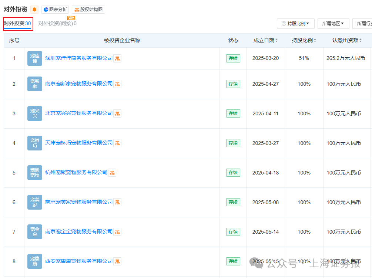Open equity structure icon for 南京宠新家宠物服务有限公司
This screenshot has height=278, width=372.
pyautogui.click(x=117, y=84)
